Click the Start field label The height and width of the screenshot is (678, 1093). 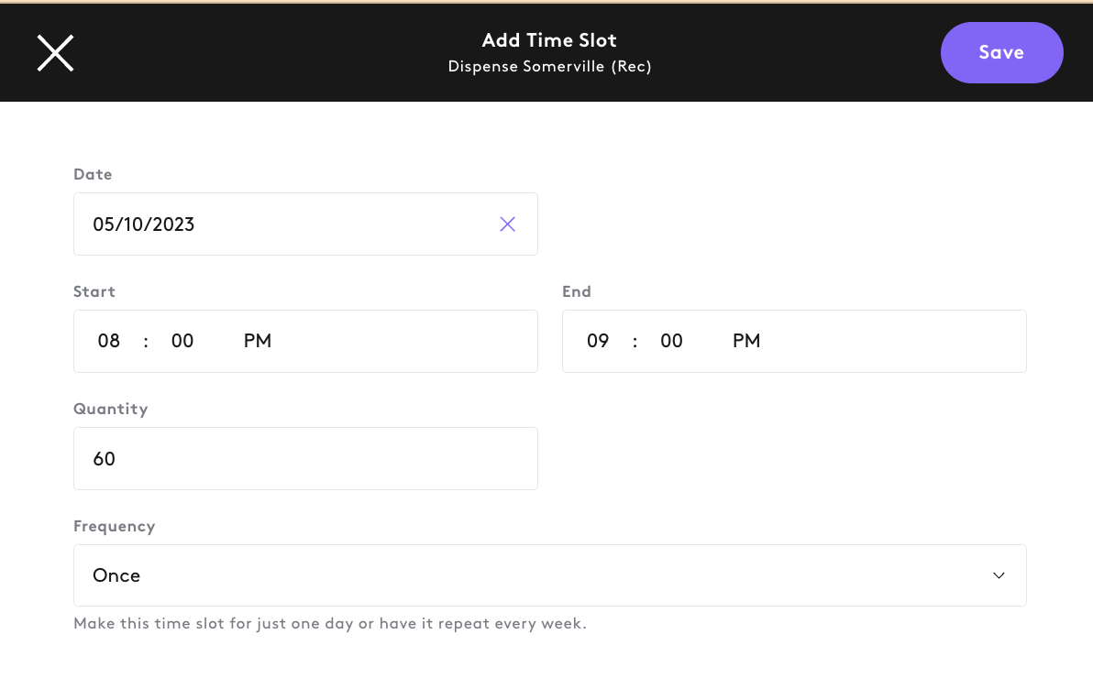pos(94,291)
